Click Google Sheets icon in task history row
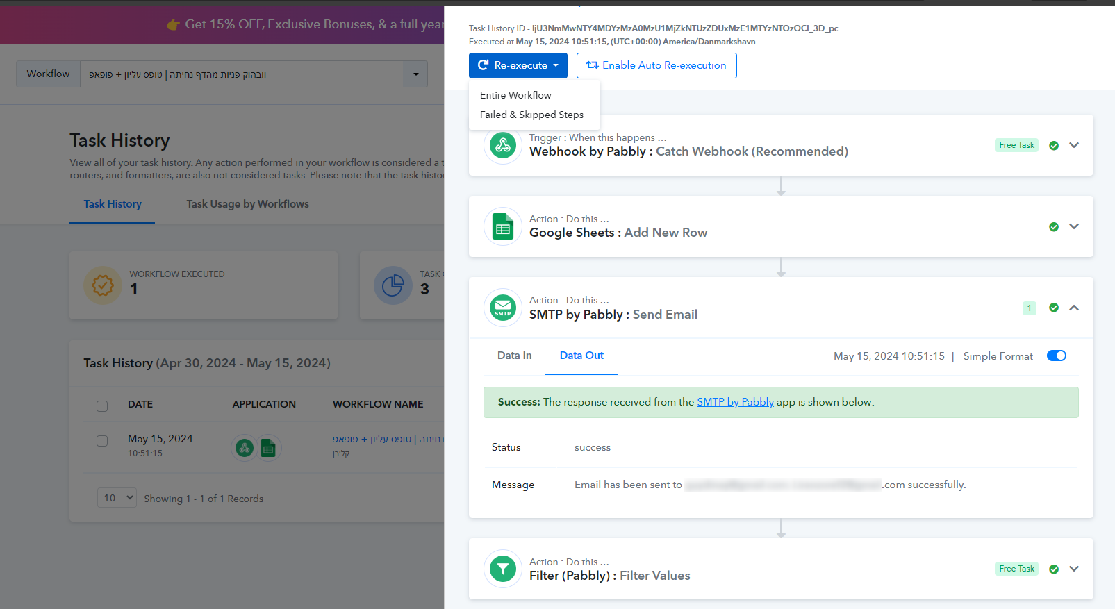 pyautogui.click(x=268, y=449)
